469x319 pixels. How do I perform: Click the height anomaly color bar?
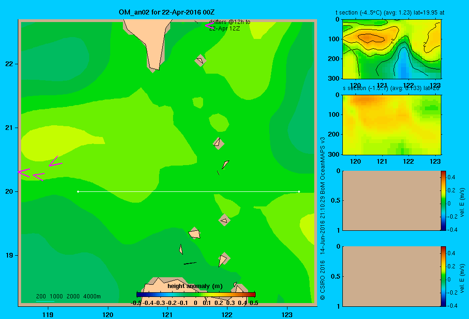click(x=196, y=295)
